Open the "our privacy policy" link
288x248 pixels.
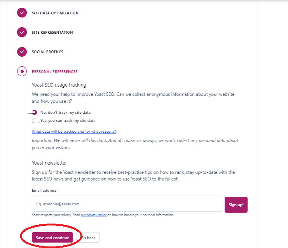(93, 215)
